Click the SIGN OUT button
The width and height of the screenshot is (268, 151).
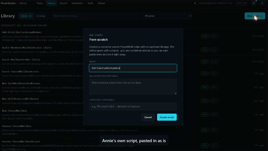[x=241, y=3]
